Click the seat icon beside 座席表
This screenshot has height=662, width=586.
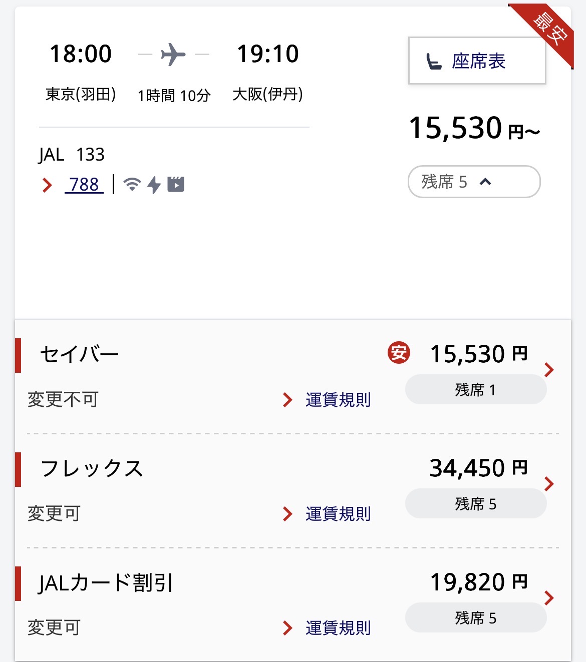tap(434, 62)
